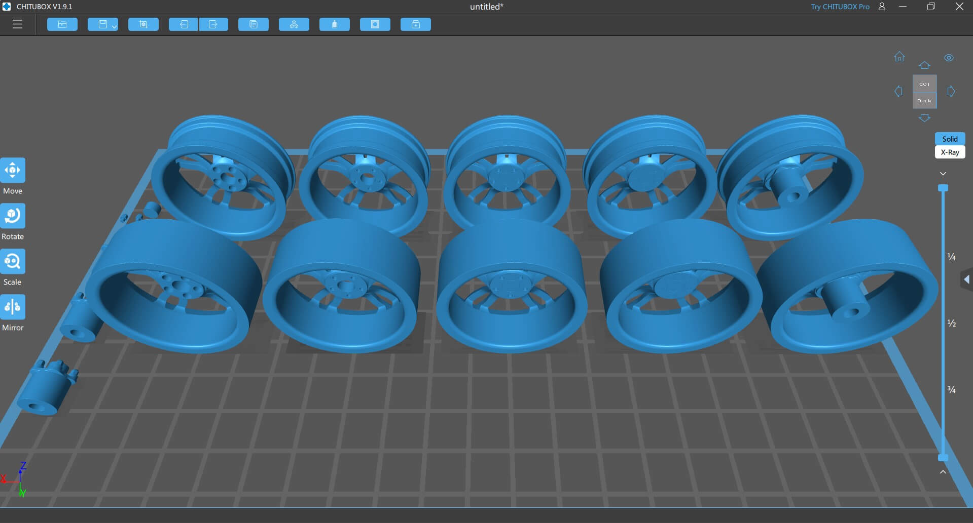Reset camera with the home view icon

click(x=899, y=57)
